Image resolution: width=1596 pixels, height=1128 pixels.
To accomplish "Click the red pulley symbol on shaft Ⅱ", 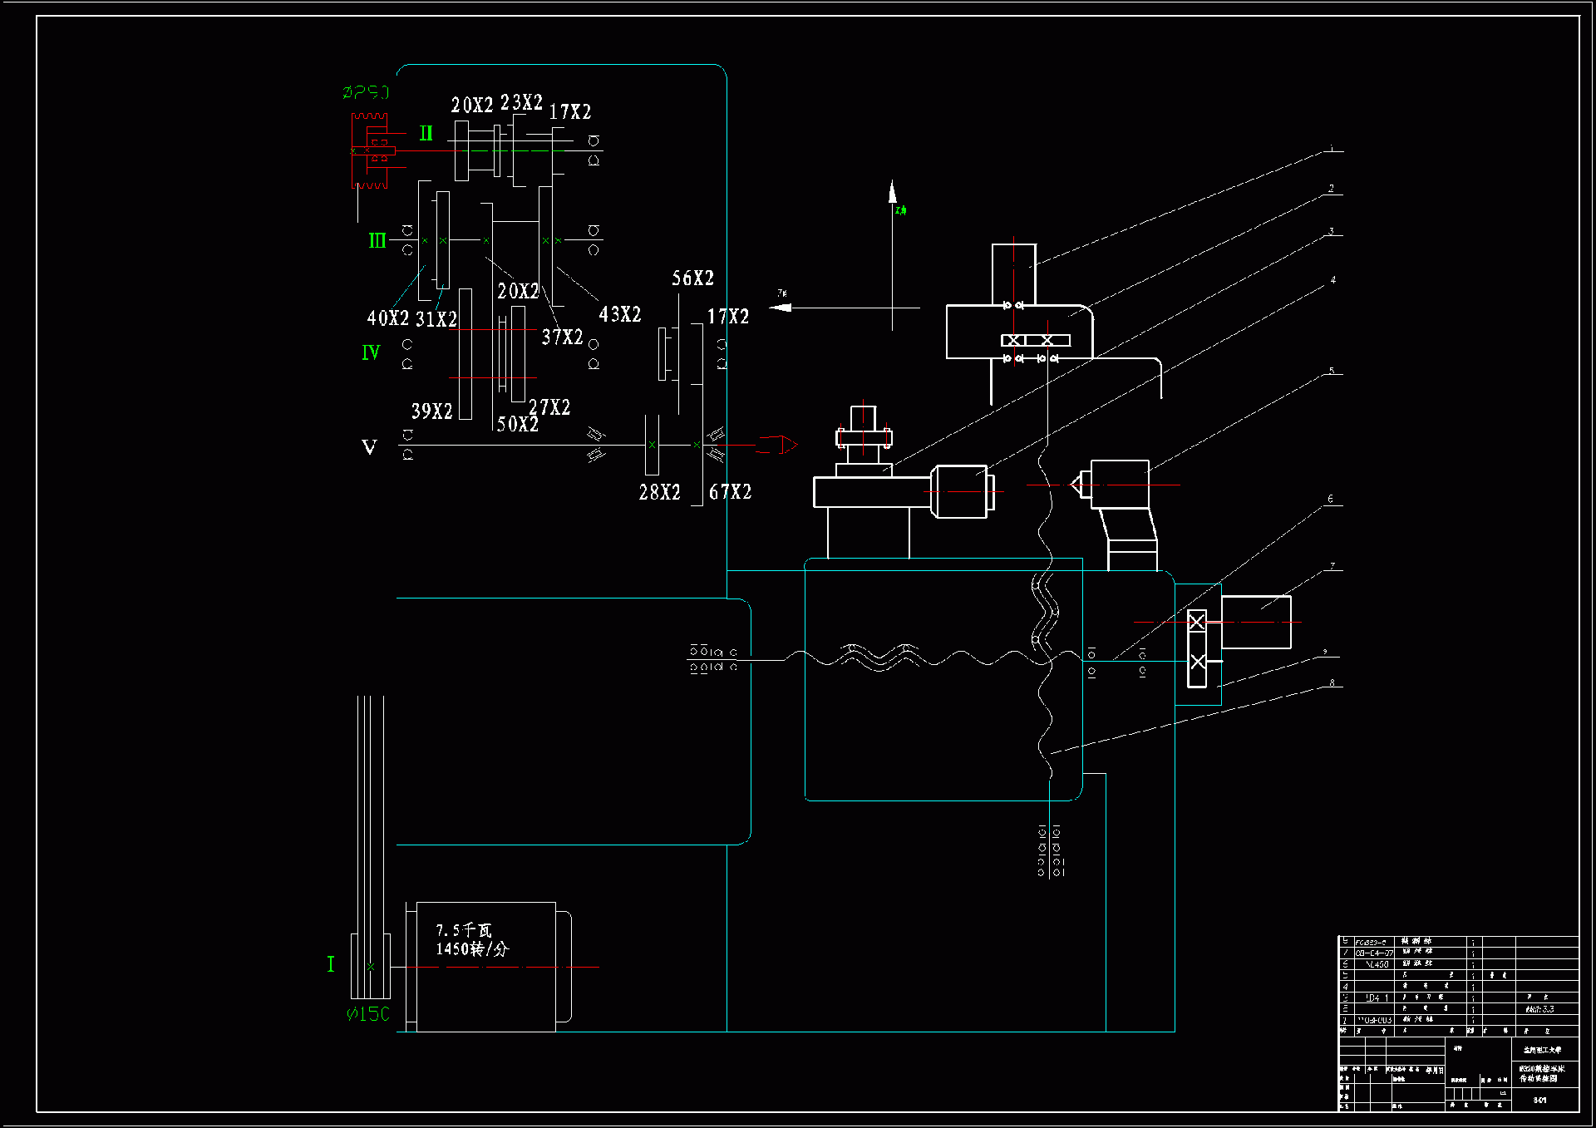I will 370,150.
